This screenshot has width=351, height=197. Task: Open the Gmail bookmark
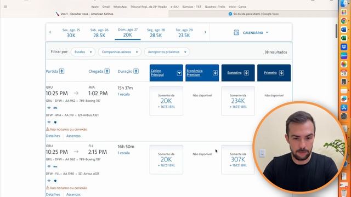106,7
